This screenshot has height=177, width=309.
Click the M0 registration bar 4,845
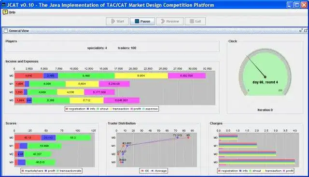tap(29, 76)
